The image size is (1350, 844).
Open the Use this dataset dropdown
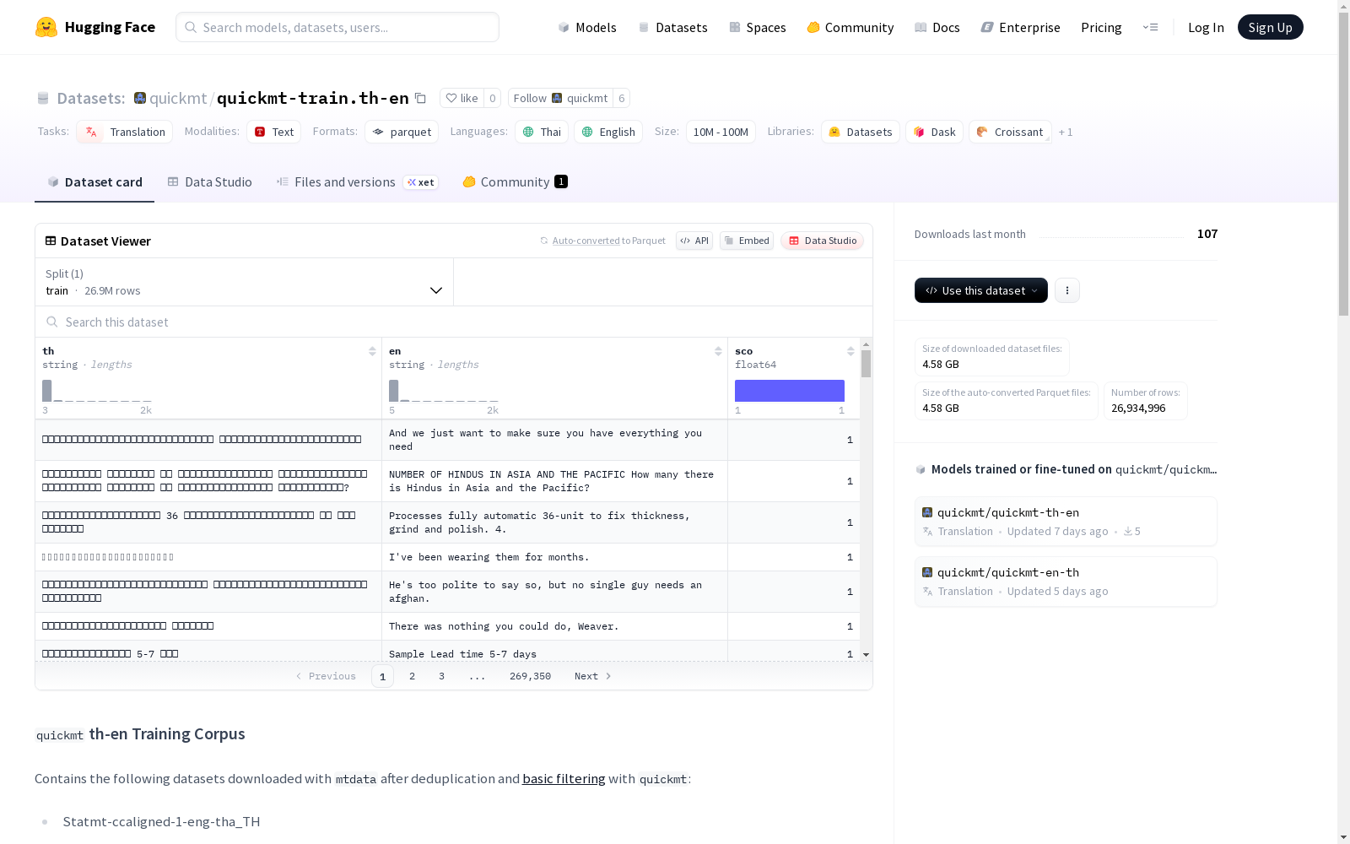(x=981, y=290)
